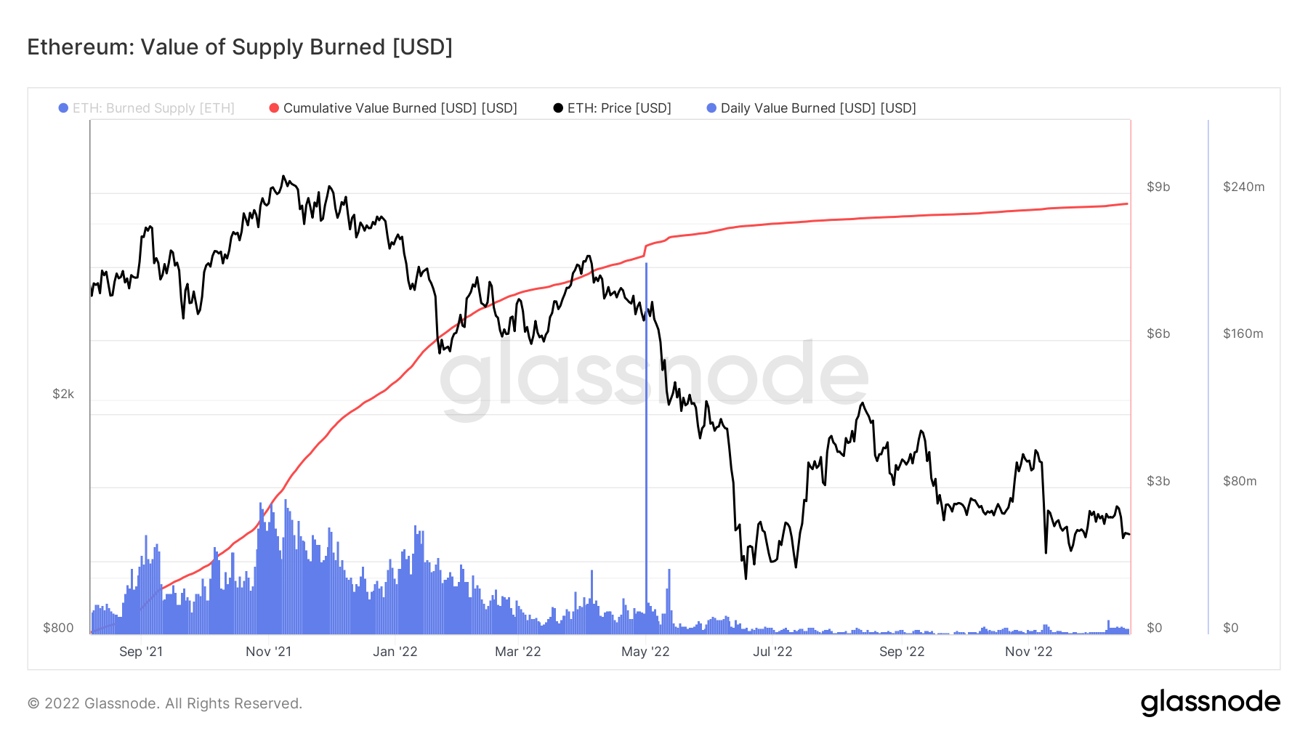
Task: Click the glassnode logo in the bottom right
Action: coord(1210,703)
